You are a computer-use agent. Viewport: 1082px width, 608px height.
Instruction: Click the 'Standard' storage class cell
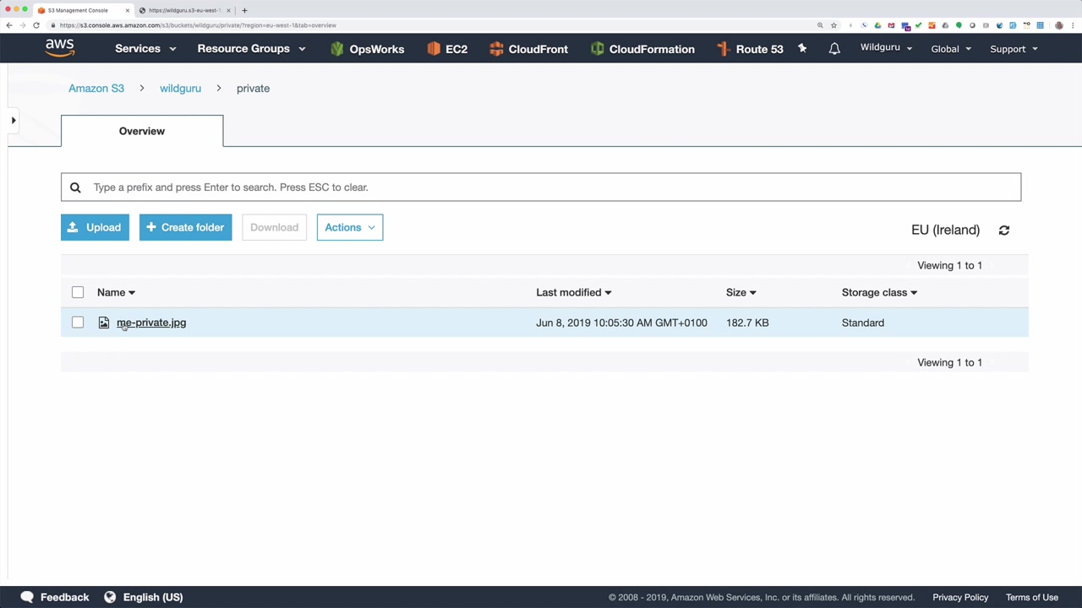tap(863, 323)
